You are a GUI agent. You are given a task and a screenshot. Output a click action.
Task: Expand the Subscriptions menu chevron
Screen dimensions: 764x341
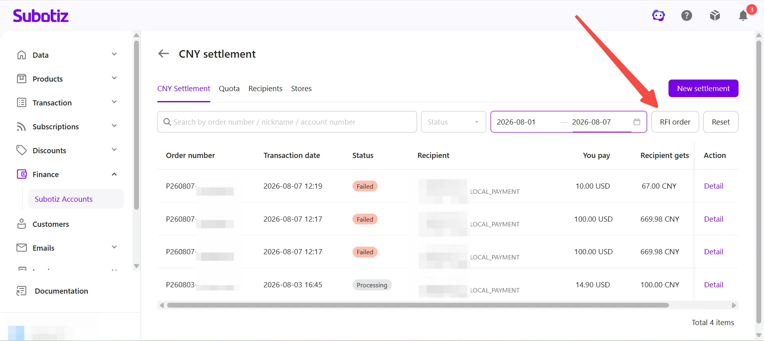coord(114,126)
